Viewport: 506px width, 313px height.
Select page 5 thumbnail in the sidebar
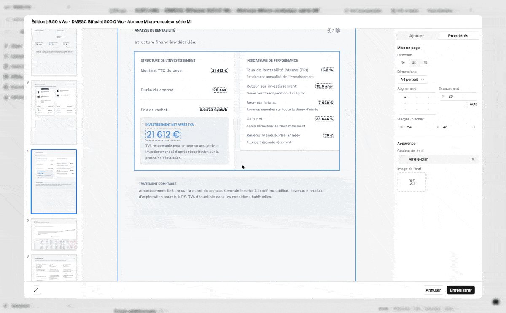tap(54, 234)
